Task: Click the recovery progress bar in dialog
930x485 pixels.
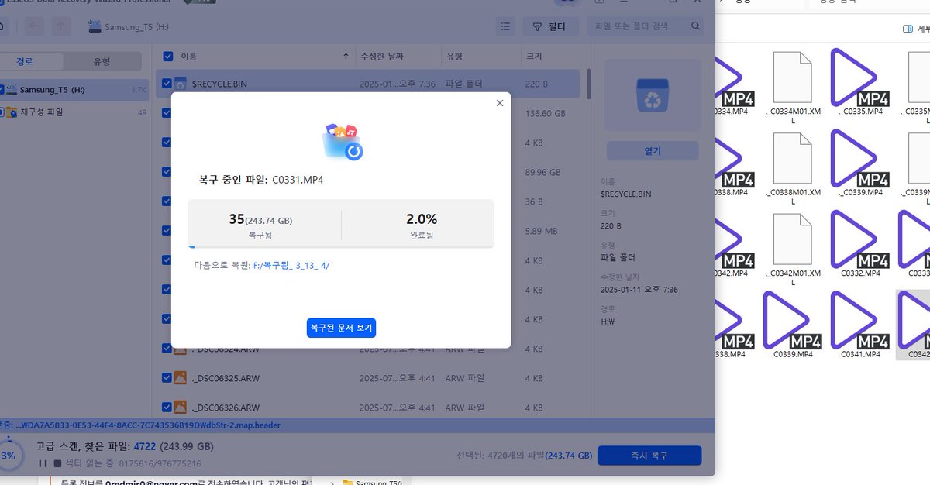Action: [341, 247]
